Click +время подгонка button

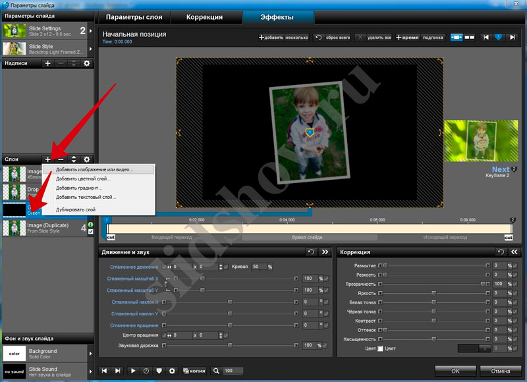tap(420, 38)
